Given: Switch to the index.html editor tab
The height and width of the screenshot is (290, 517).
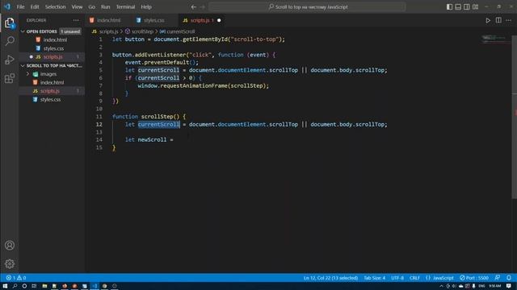Looking at the screenshot, I should (108, 20).
